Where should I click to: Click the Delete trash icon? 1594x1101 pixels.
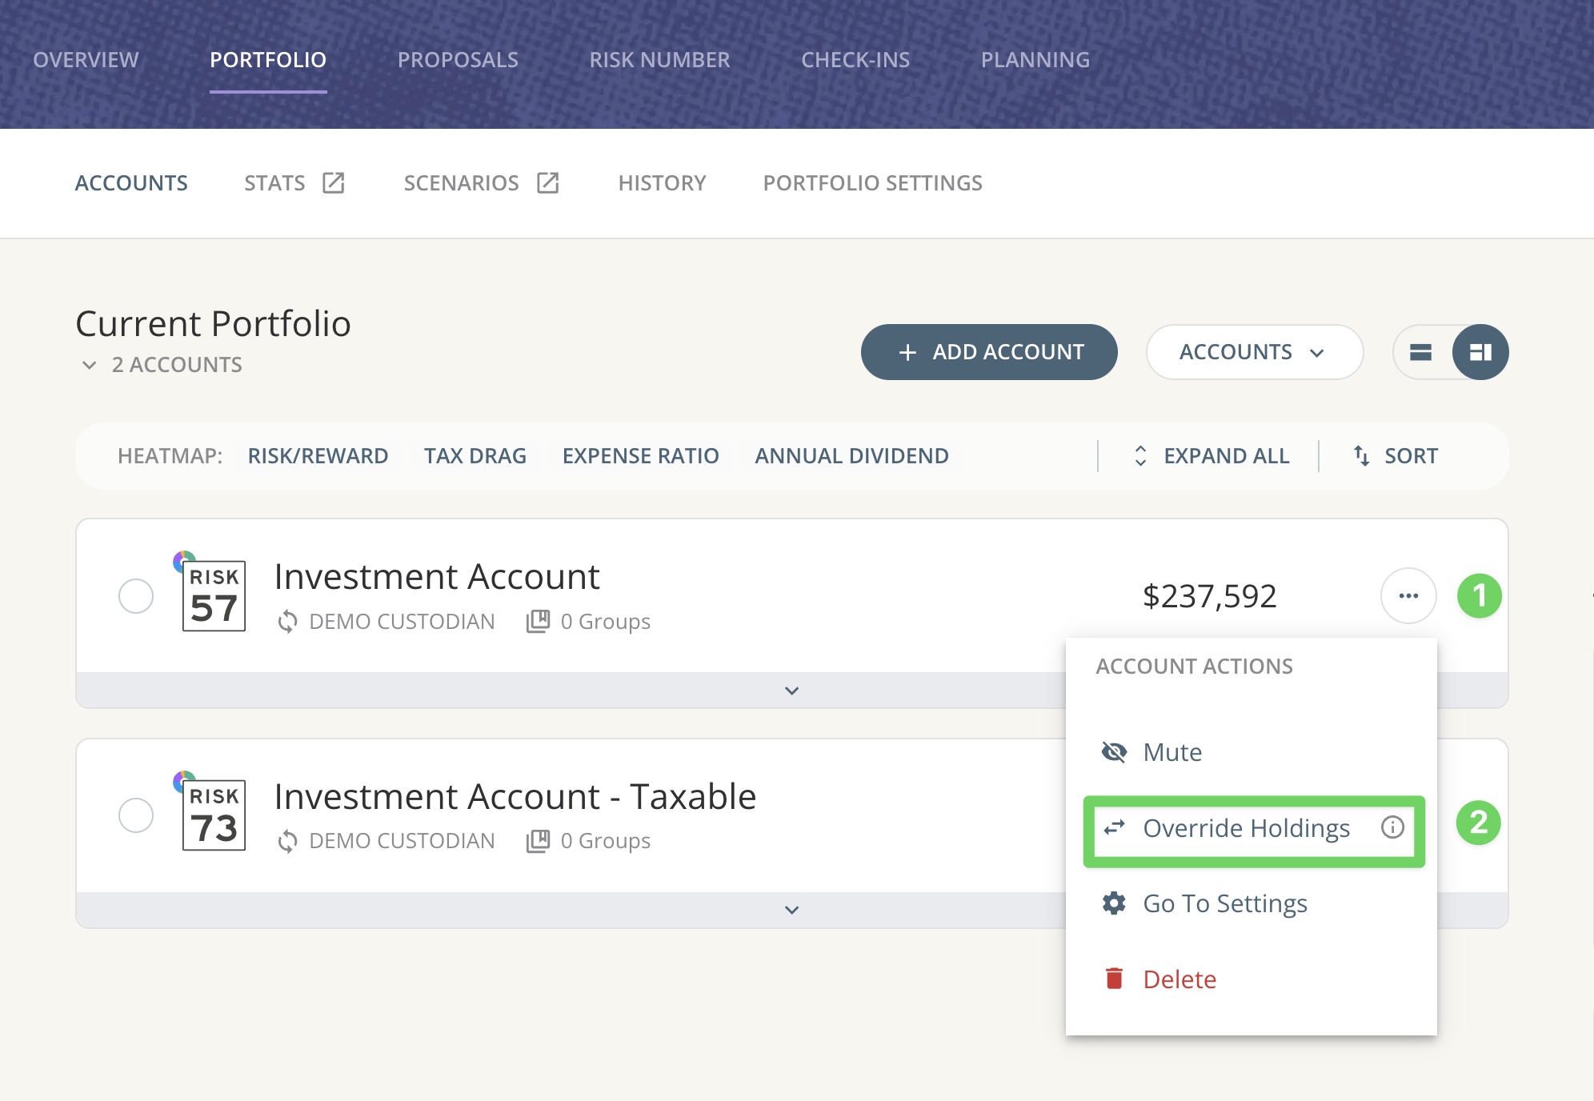coord(1114,979)
